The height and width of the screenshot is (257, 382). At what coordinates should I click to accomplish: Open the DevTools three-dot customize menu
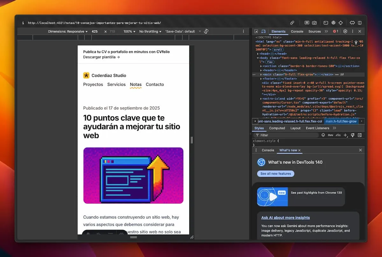(x=352, y=31)
